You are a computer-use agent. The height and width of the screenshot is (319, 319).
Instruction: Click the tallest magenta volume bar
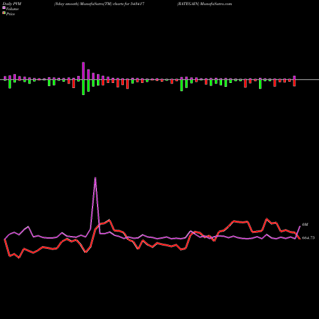[84, 71]
